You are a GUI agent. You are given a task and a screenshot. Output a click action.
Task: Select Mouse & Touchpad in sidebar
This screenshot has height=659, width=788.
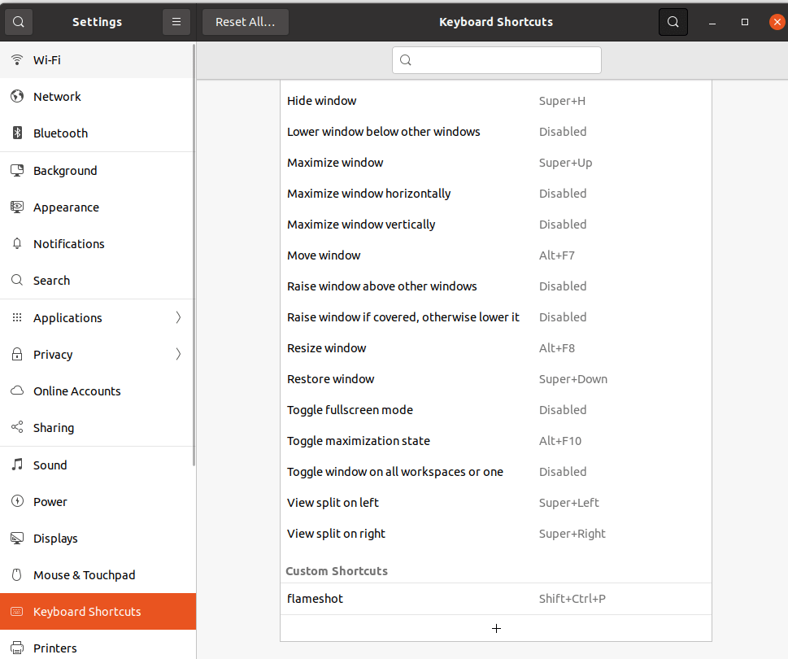click(x=84, y=574)
